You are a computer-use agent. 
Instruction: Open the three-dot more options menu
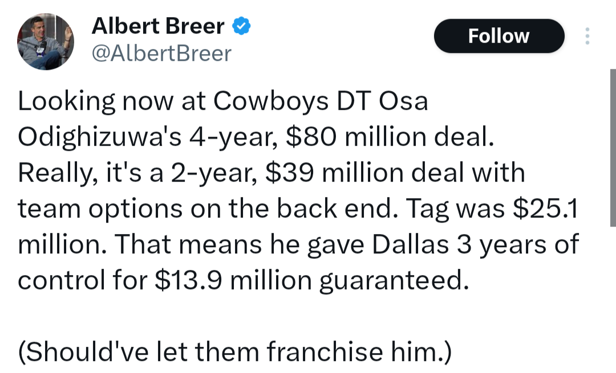coord(587,36)
